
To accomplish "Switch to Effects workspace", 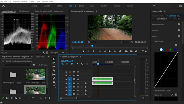I will [x=81, y=6].
